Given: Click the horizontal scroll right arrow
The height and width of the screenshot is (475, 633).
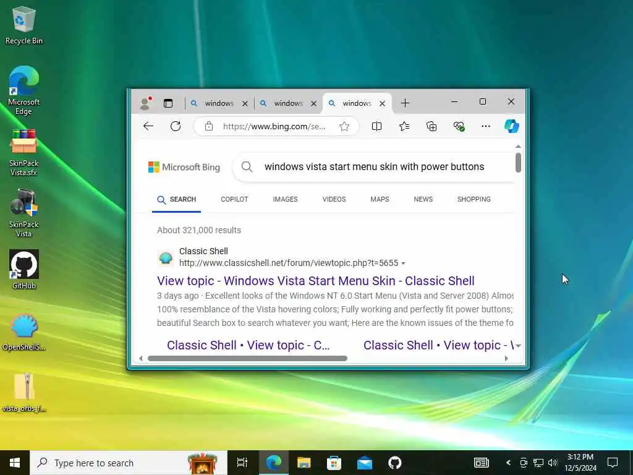Looking at the screenshot, I should 506,358.
